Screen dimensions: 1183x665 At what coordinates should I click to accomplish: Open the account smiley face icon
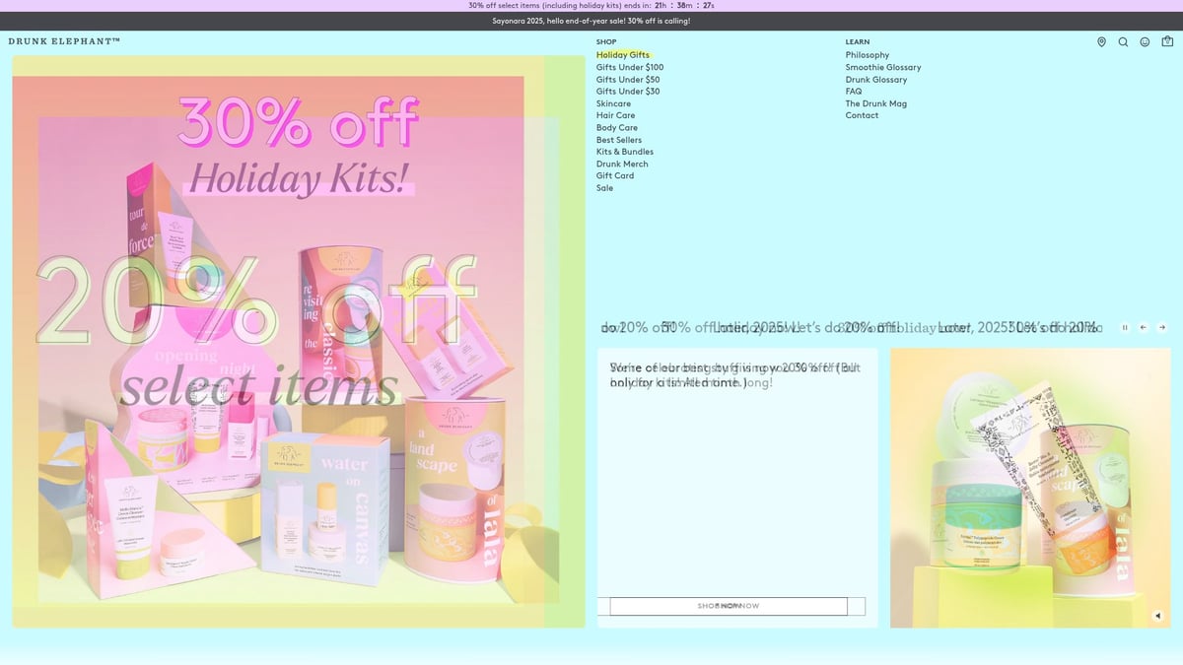tap(1145, 42)
